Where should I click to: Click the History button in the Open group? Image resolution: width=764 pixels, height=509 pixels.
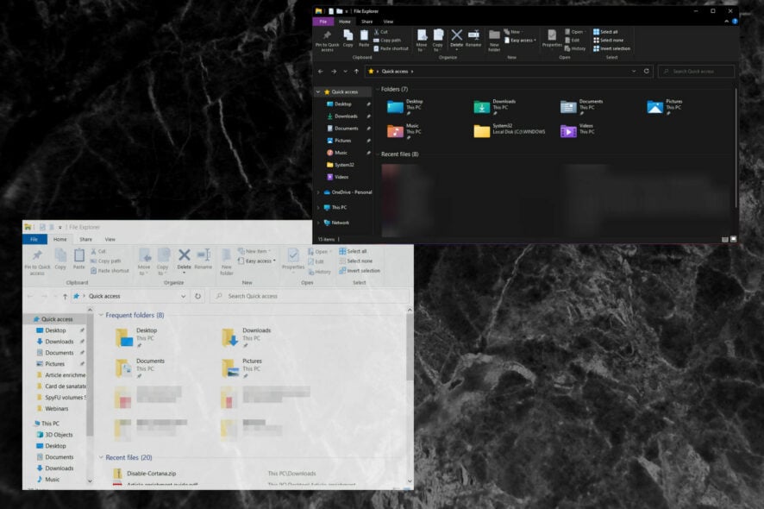(320, 271)
